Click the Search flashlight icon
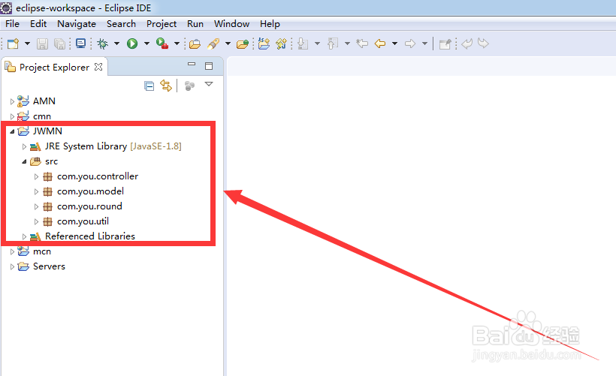The width and height of the screenshot is (616, 376). 213,44
